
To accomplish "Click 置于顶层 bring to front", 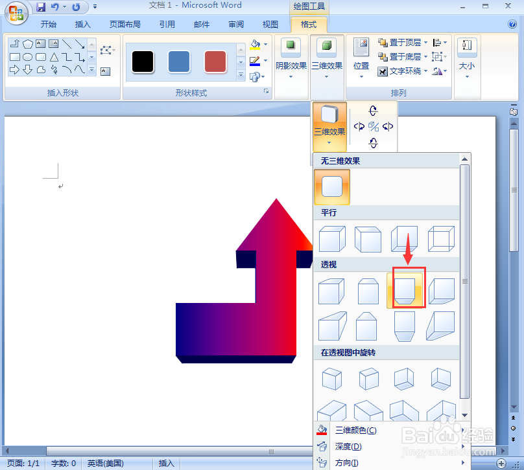I will click(402, 42).
